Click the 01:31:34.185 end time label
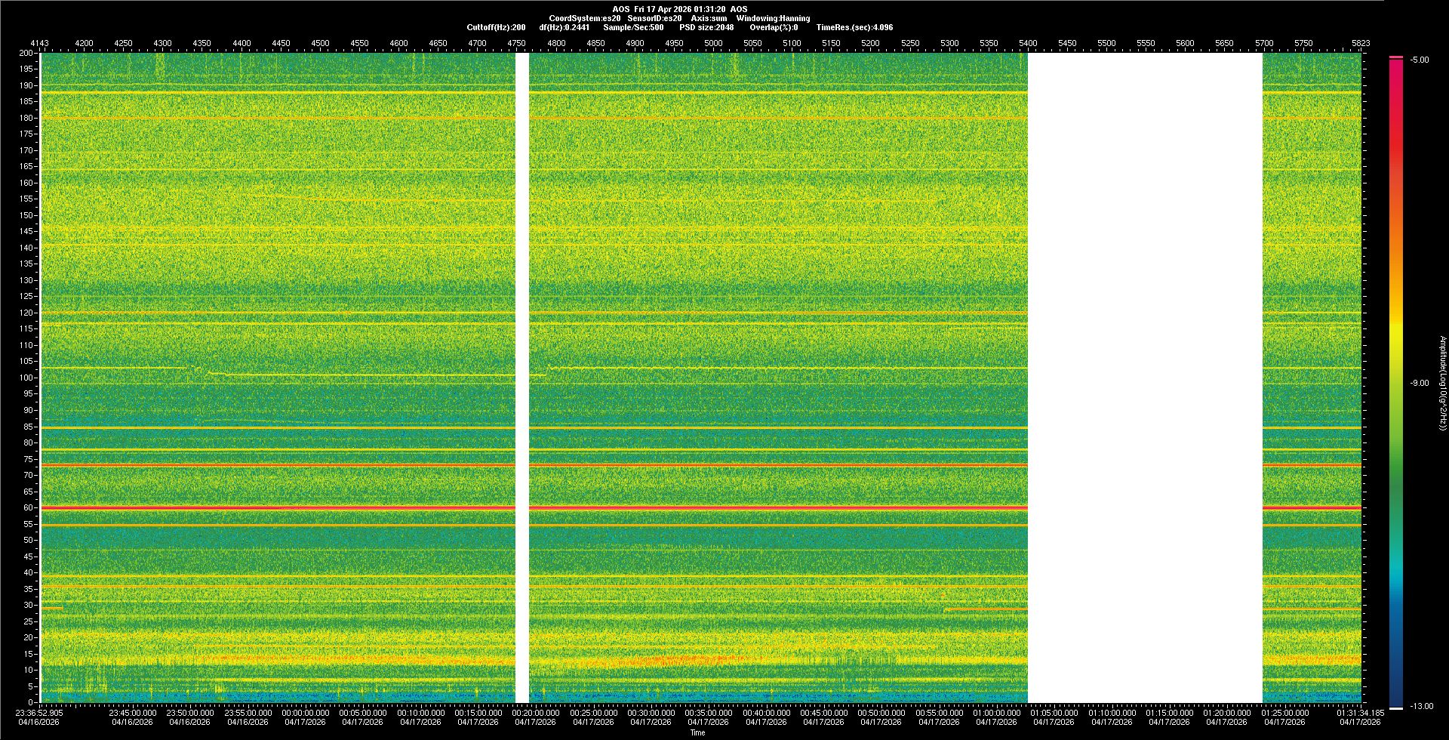 pos(1360,712)
